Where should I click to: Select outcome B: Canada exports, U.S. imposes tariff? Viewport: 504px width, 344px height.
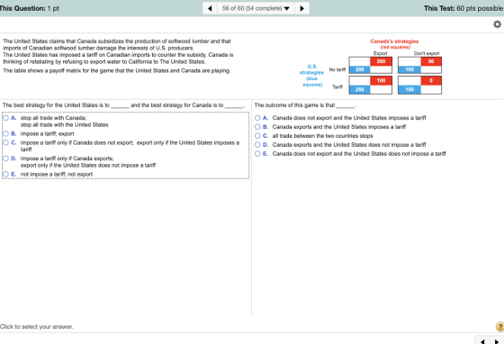coord(257,127)
